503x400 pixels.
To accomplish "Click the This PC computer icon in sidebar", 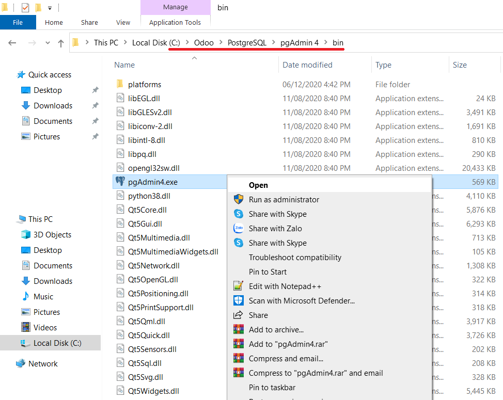I will pyautogui.click(x=22, y=219).
